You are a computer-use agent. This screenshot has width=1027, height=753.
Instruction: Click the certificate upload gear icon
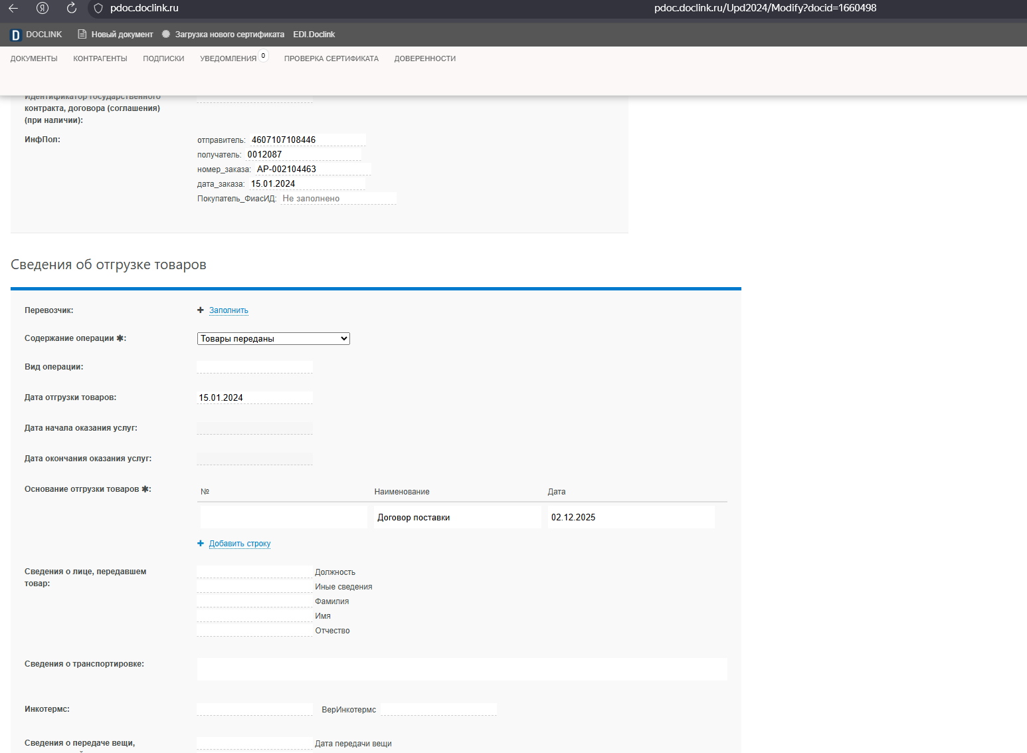[x=166, y=34]
